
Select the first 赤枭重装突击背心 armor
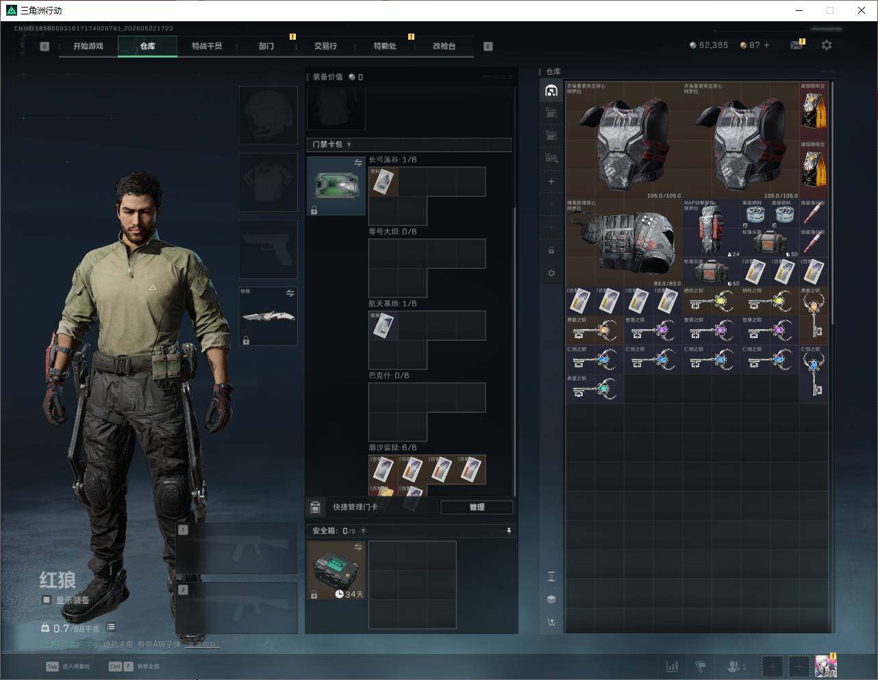623,141
